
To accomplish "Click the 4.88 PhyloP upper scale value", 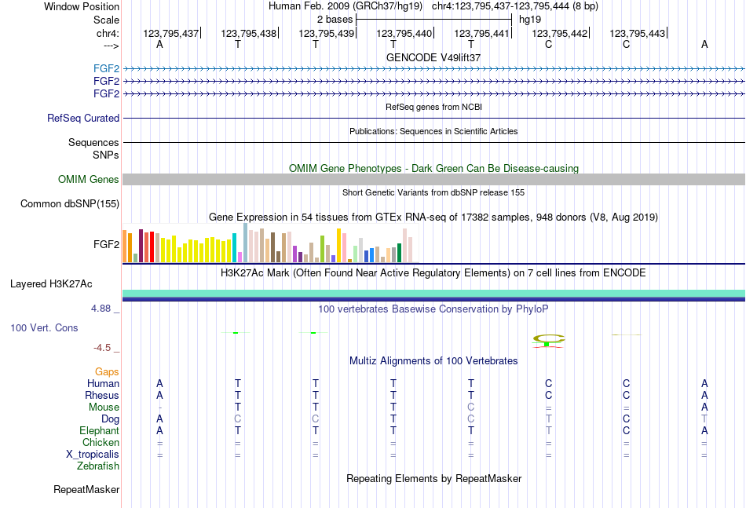I will click(x=101, y=309).
